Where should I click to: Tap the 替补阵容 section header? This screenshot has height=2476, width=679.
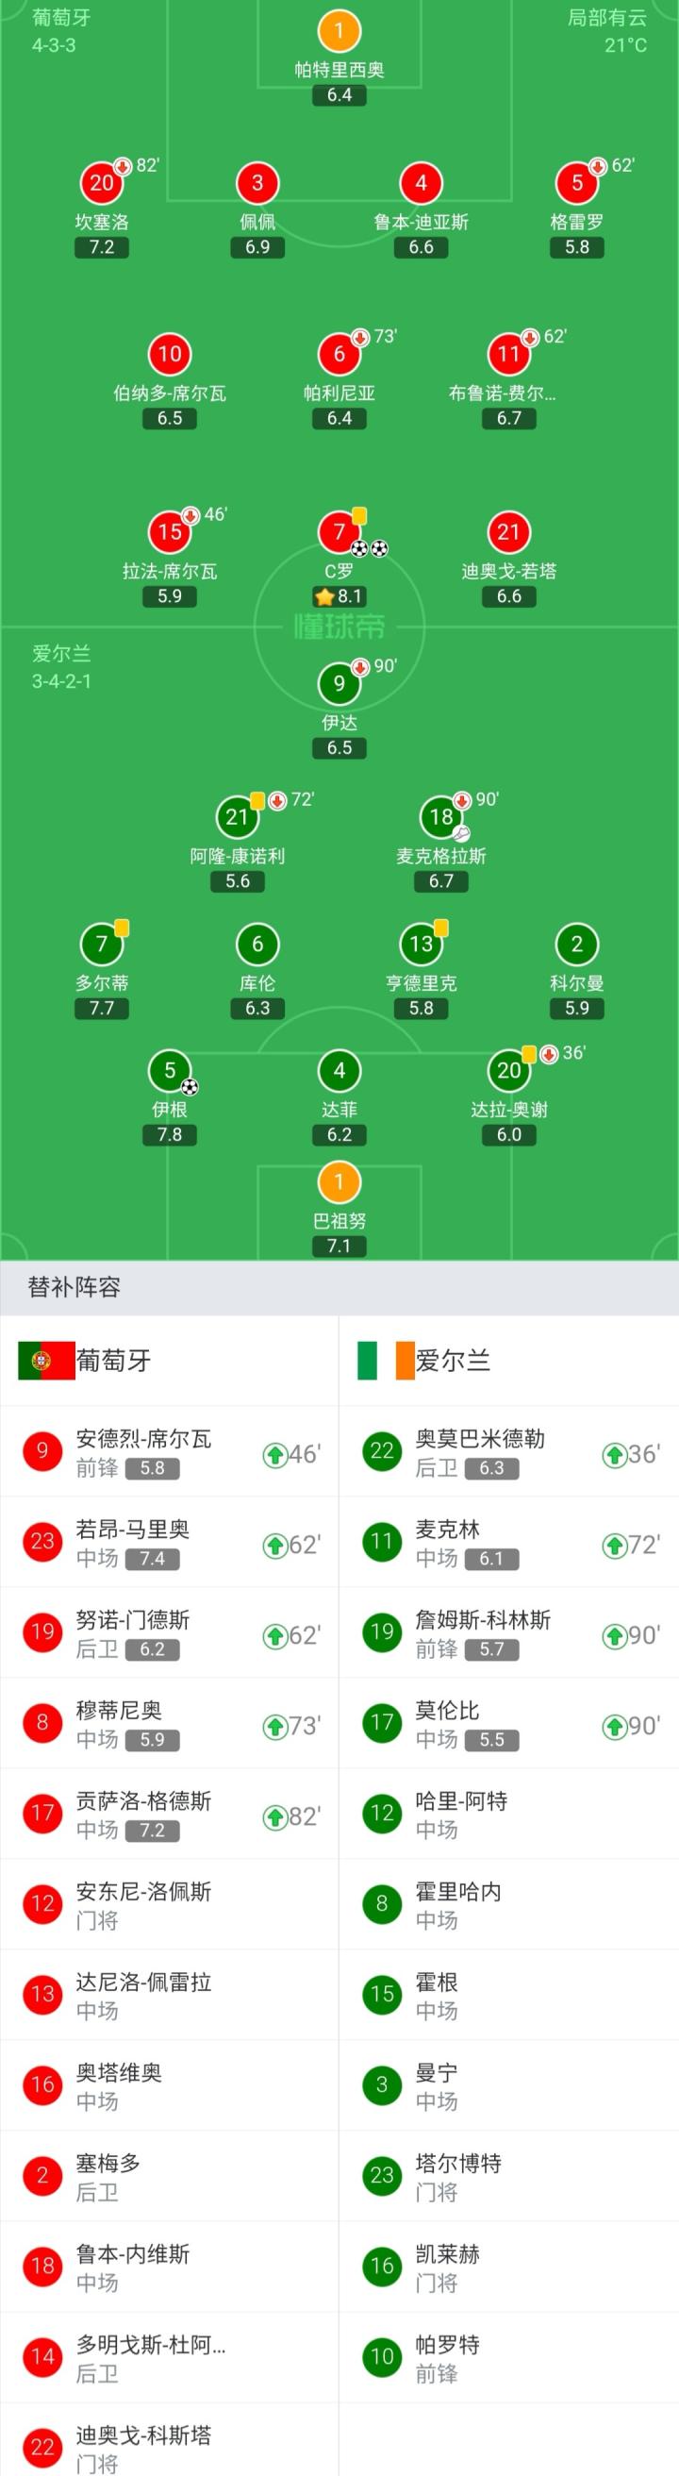74,1287
